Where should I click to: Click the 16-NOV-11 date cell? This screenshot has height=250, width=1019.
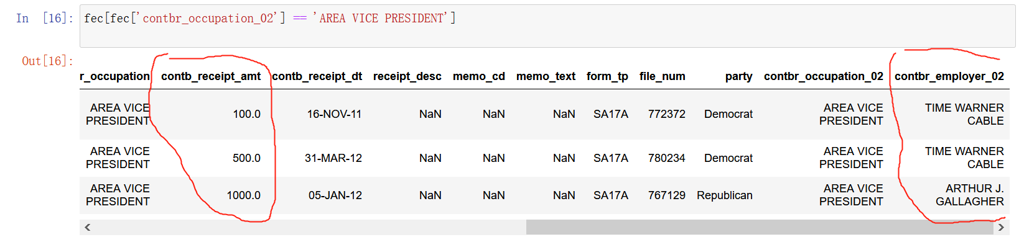(334, 114)
